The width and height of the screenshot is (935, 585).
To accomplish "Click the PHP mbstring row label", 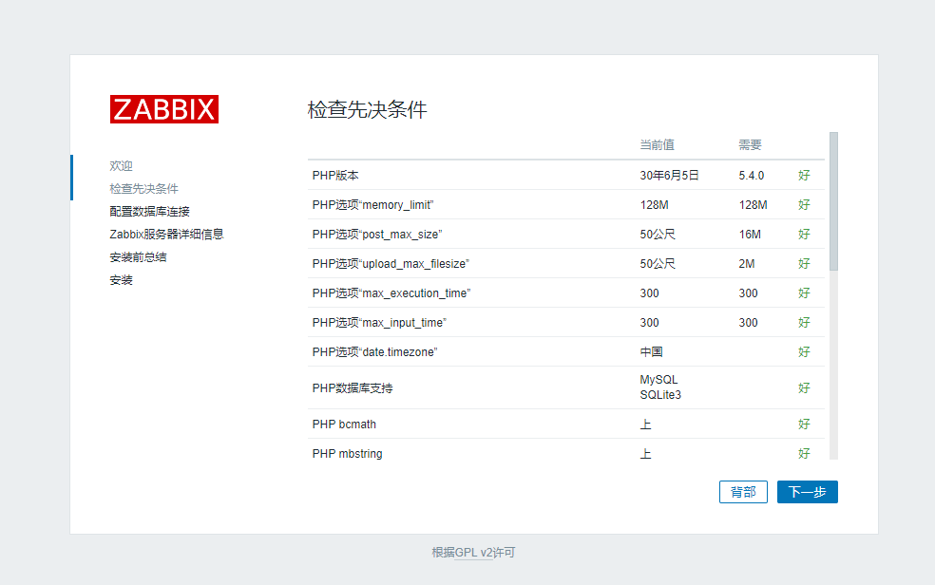I will [x=347, y=454].
